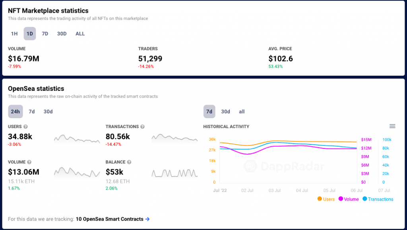The width and height of the screenshot is (407, 230).
Task: Select 7d historical activity range
Action: [x=209, y=112]
